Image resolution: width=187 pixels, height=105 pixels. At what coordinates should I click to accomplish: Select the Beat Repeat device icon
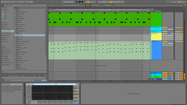[17, 18]
